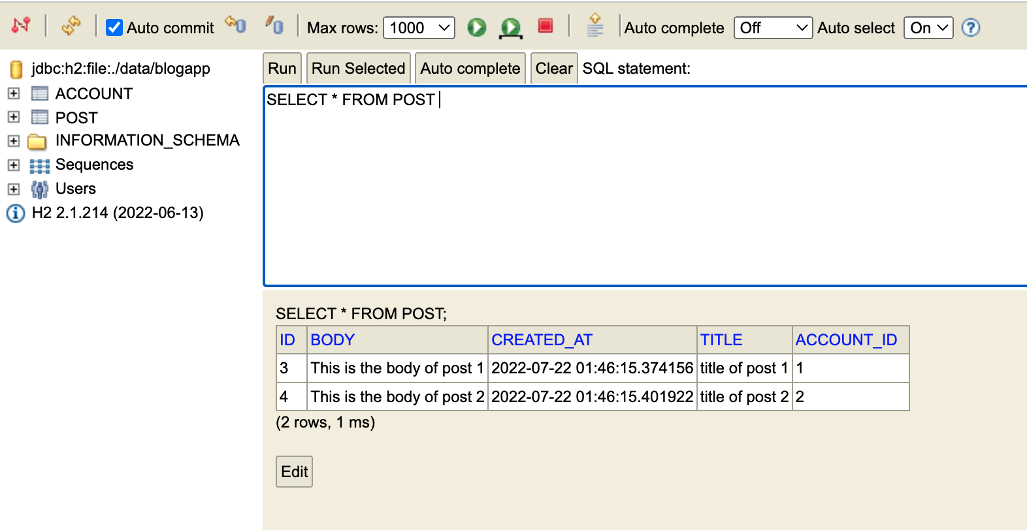Expand the Users node
The height and width of the screenshot is (530, 1027).
point(13,189)
